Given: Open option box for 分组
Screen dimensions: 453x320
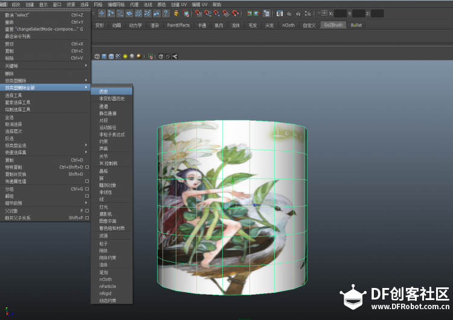Looking at the screenshot, I should [x=87, y=189].
